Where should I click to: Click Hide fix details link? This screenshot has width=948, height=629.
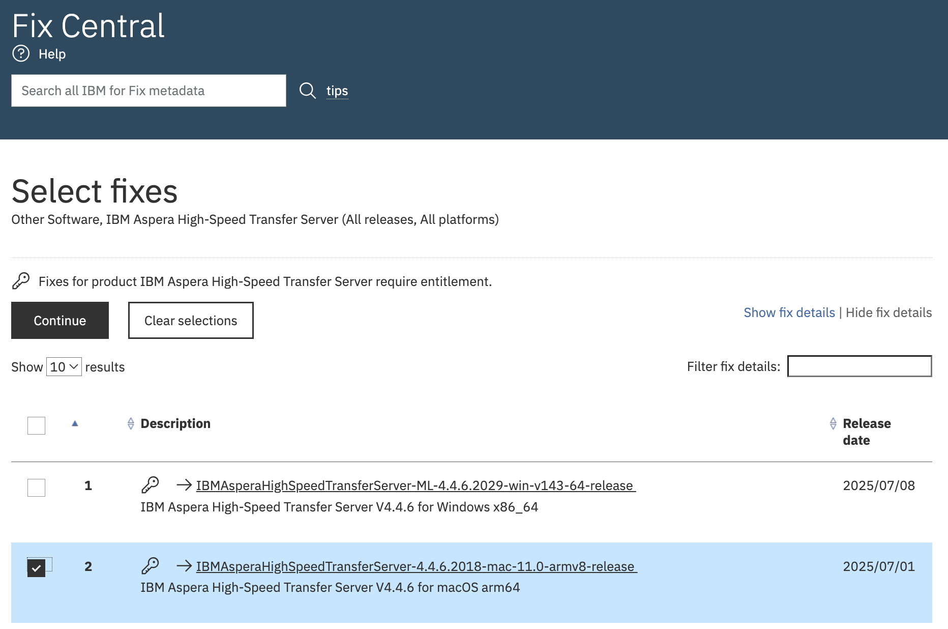pyautogui.click(x=889, y=312)
